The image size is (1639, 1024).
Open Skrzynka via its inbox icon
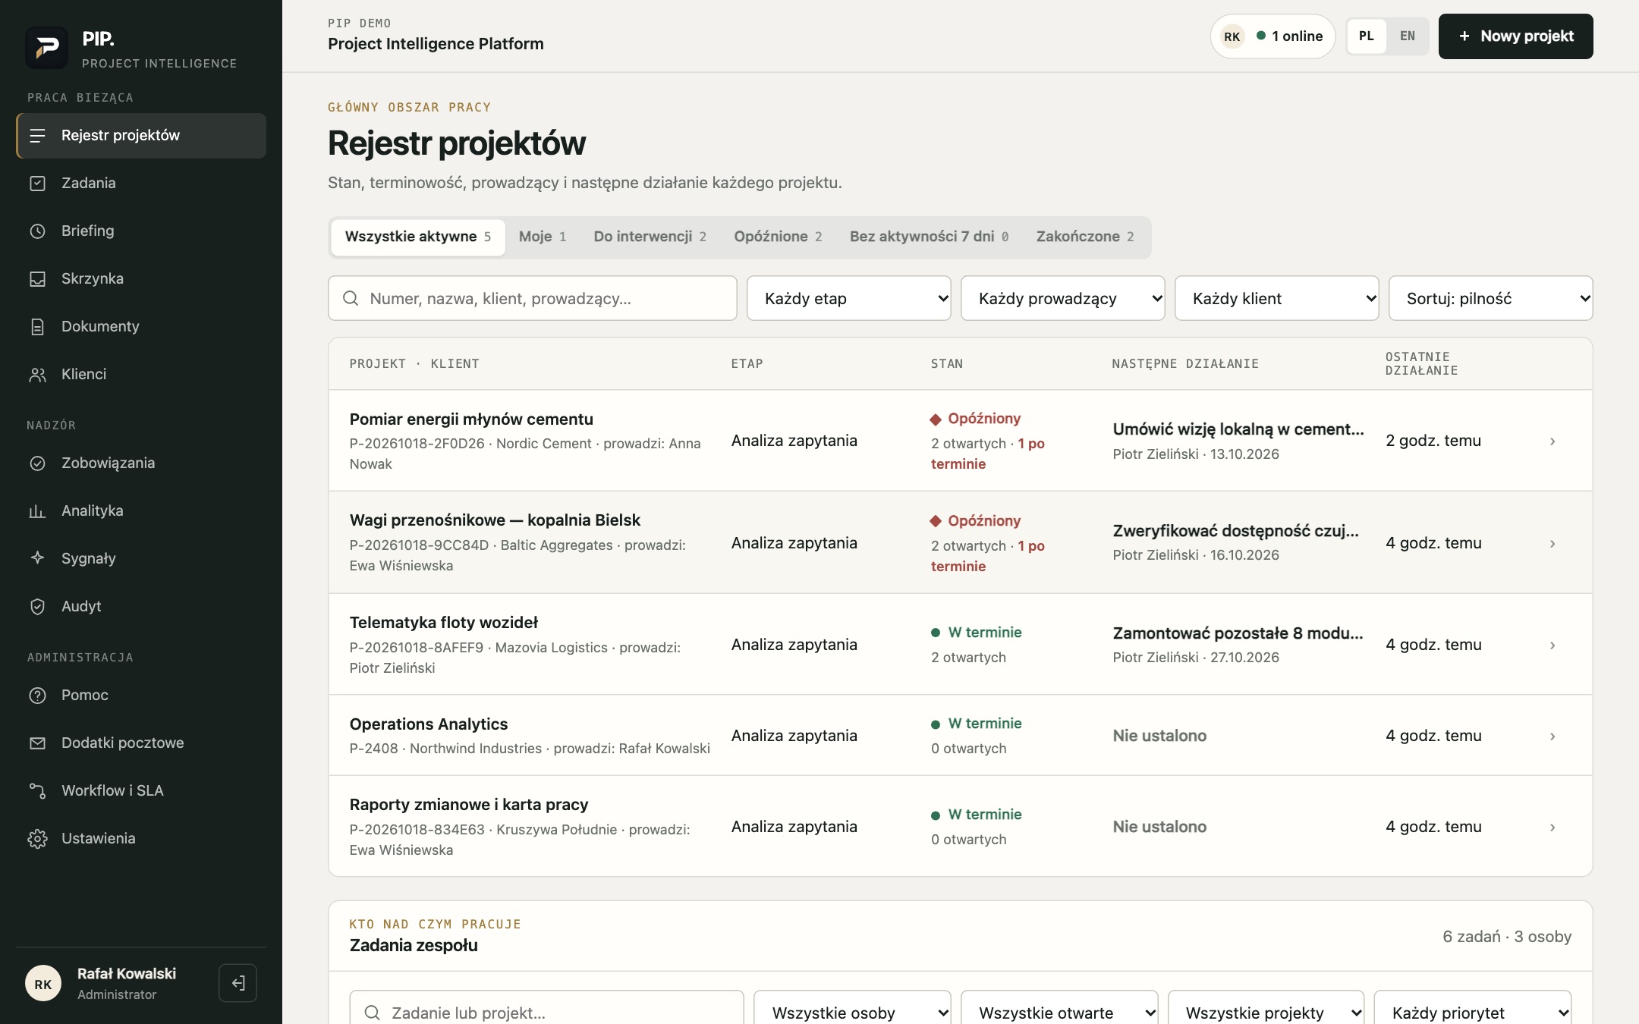pos(37,279)
